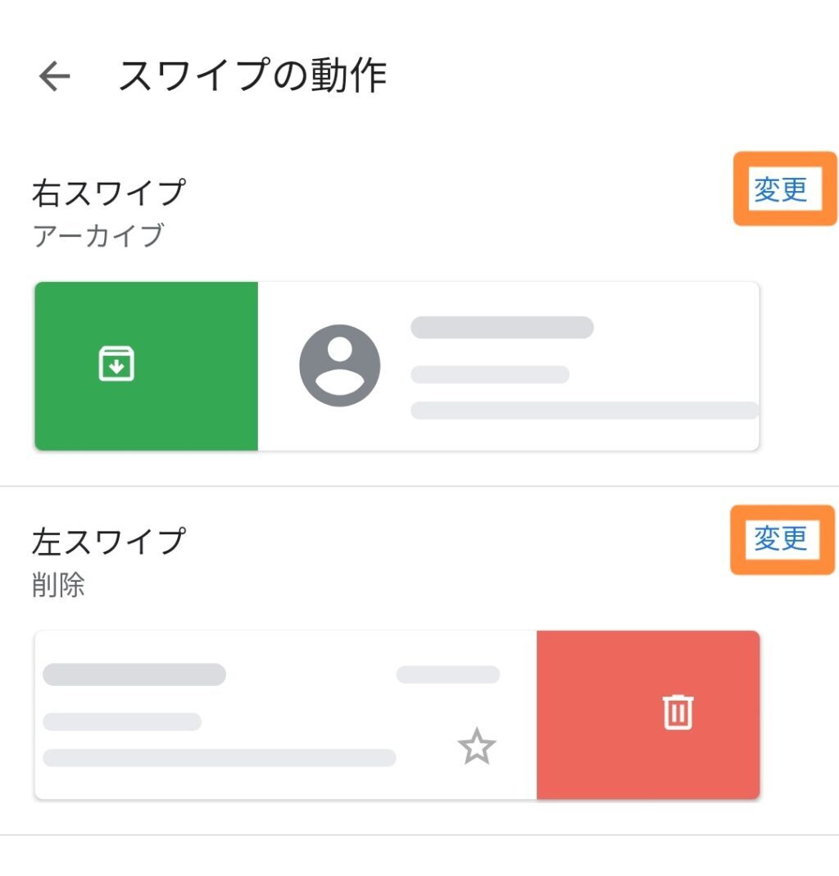Click bottom long placeholder bar left of star
This screenshot has width=839, height=876.
click(219, 758)
